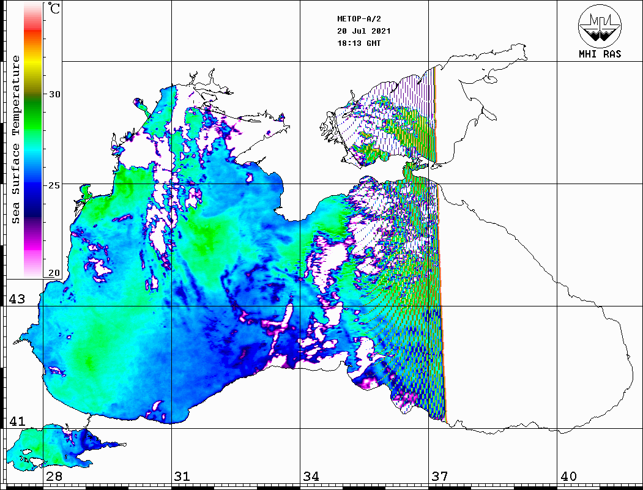Click latitude label 41

click(x=17, y=421)
